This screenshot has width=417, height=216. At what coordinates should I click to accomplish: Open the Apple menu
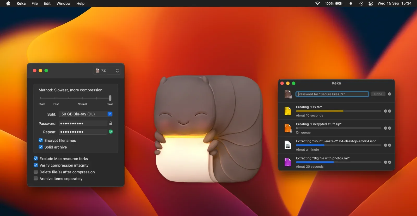[8, 3]
